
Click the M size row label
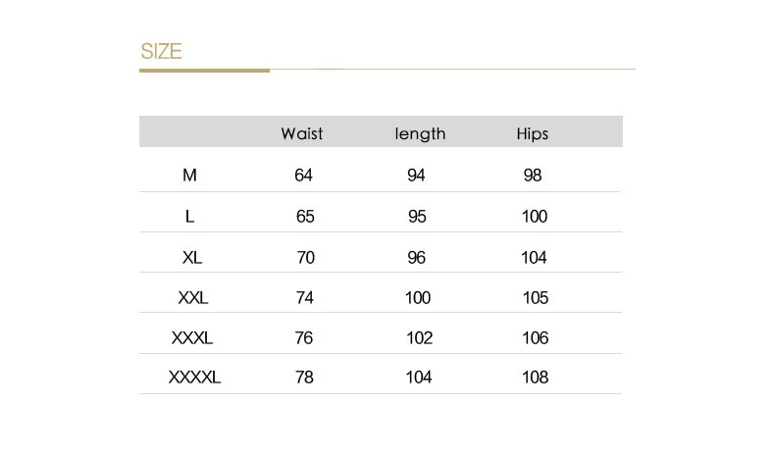pyautogui.click(x=189, y=175)
